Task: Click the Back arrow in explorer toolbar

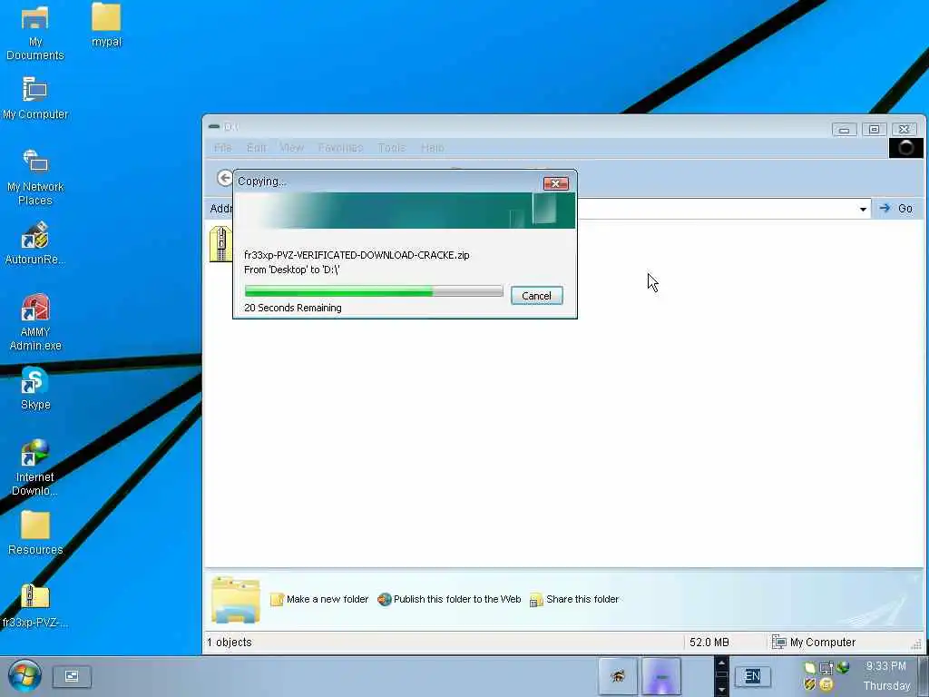Action: click(225, 178)
